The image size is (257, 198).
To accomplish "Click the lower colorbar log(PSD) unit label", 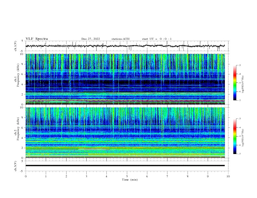I will pyautogui.click(x=243, y=138).
